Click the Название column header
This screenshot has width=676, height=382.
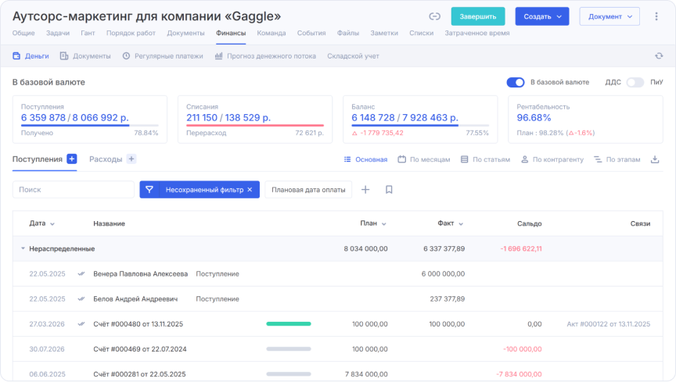pos(109,223)
